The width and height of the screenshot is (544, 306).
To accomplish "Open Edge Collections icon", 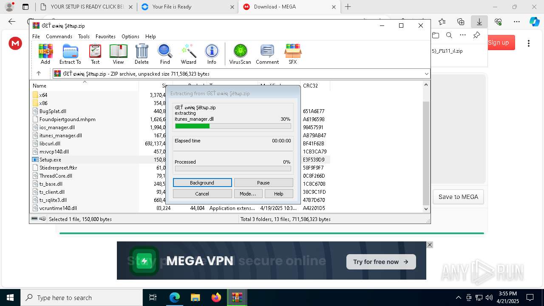I will tap(461, 22).
